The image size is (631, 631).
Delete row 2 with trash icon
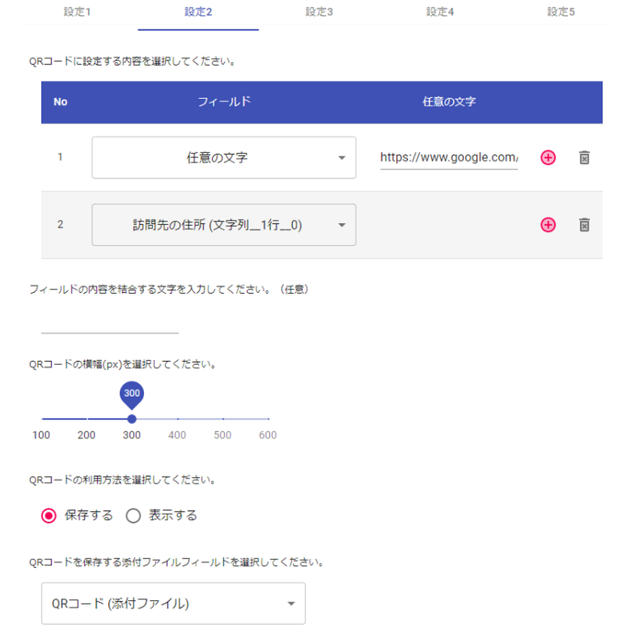click(x=584, y=224)
